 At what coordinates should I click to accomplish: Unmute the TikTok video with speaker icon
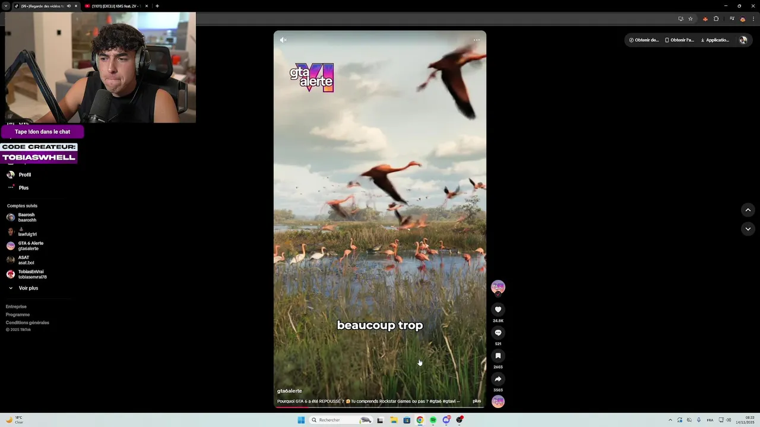point(283,40)
